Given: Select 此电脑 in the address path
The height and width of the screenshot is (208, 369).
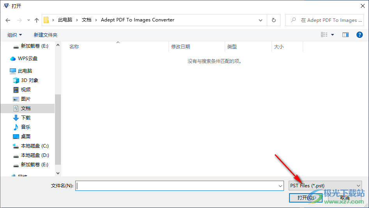Looking at the screenshot, I should click(65, 20).
